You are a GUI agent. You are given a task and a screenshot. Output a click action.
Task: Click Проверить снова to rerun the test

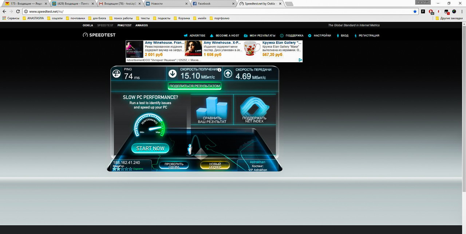[x=174, y=165]
